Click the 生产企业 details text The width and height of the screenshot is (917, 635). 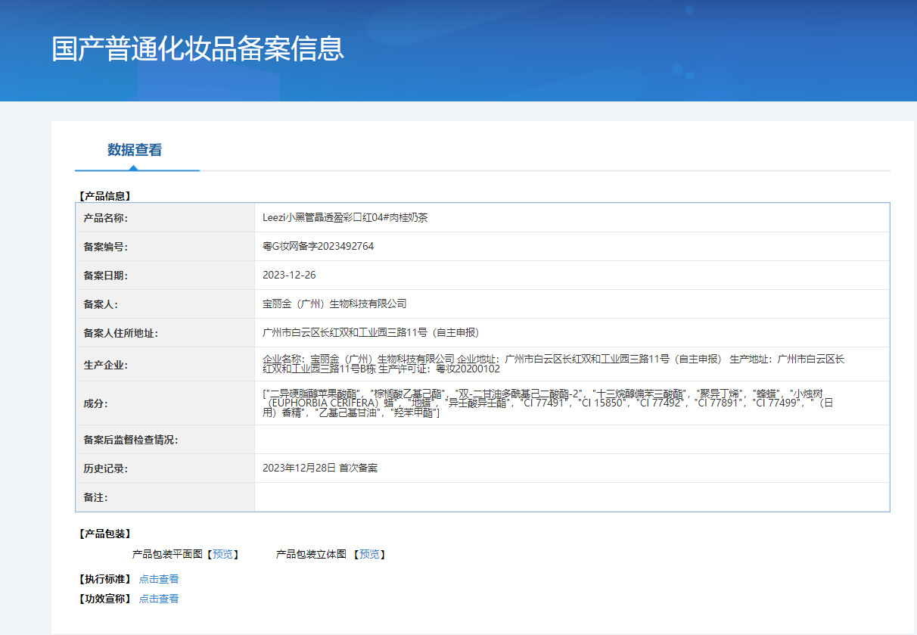pos(552,364)
